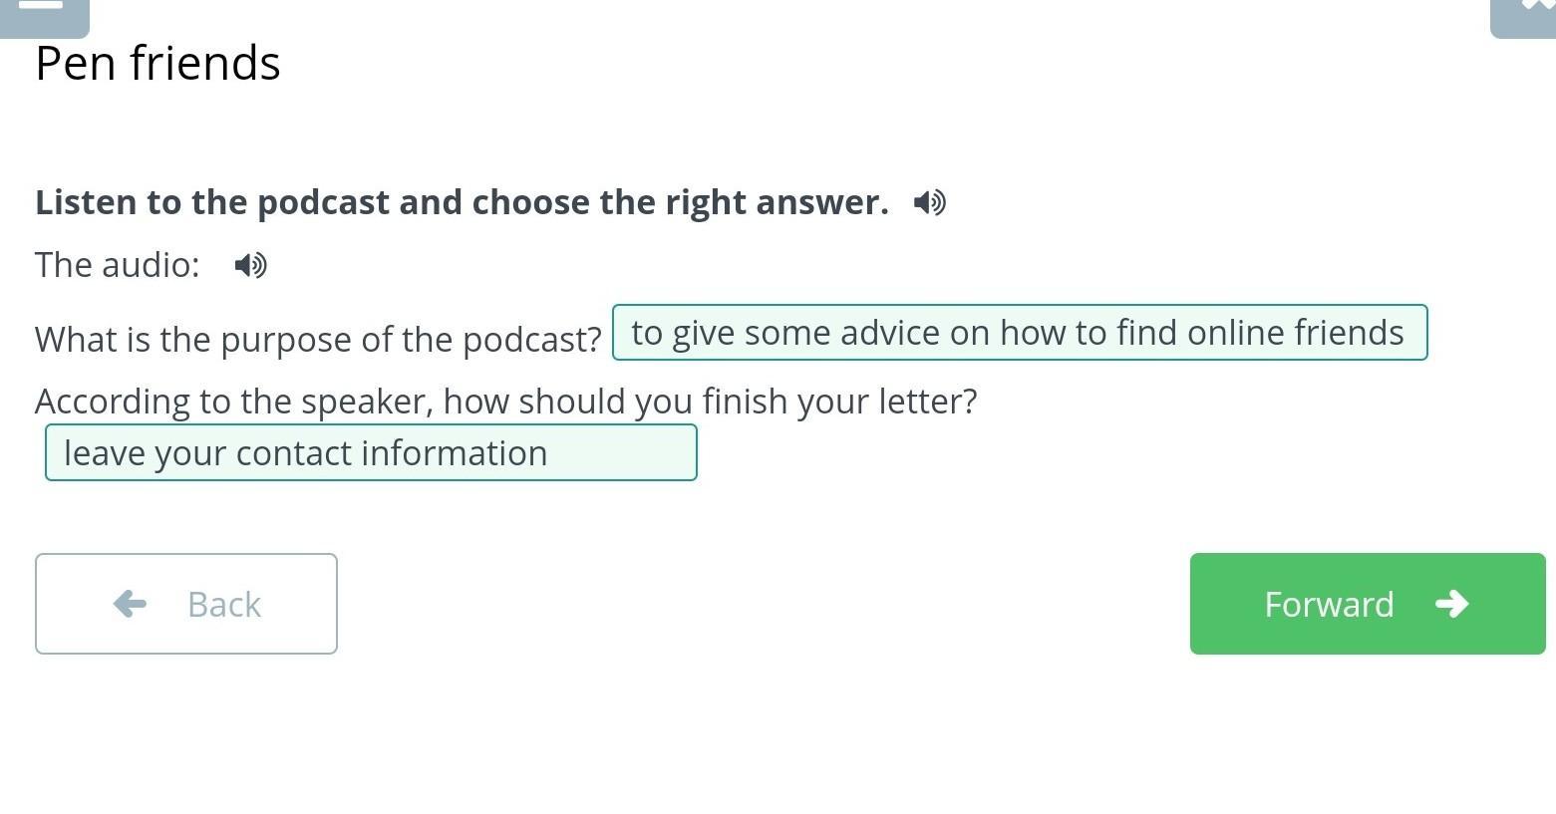Click the 'Forward' text label

click(1329, 604)
